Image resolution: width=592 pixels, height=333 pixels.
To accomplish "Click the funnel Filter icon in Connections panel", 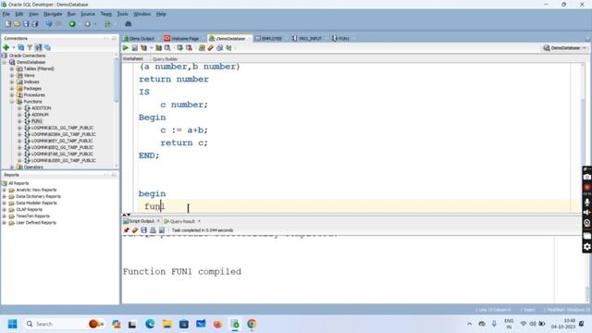I will (x=30, y=47).
